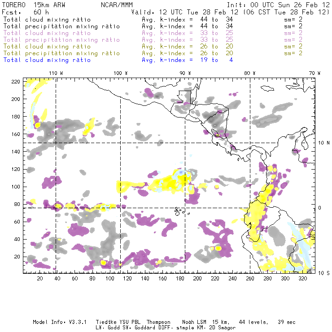The height and width of the screenshot is (332, 332).
Task: Click the 'Tiedtke' cumulus scheme text
Action: coord(106,322)
